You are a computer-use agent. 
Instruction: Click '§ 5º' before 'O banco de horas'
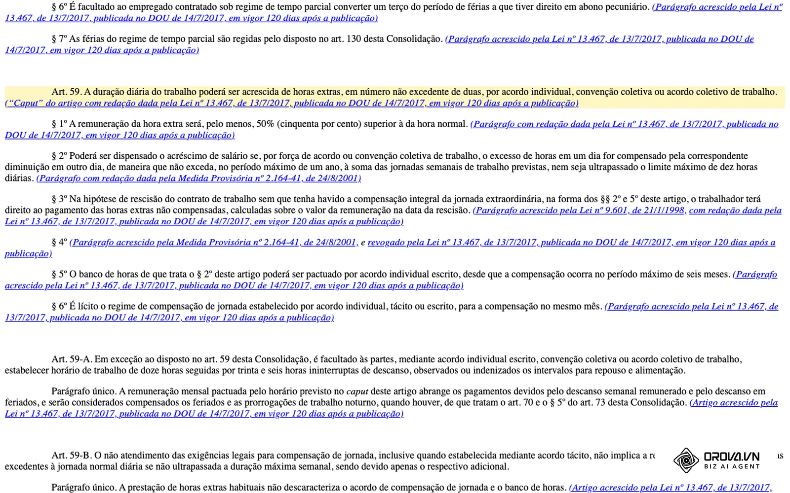59,274
